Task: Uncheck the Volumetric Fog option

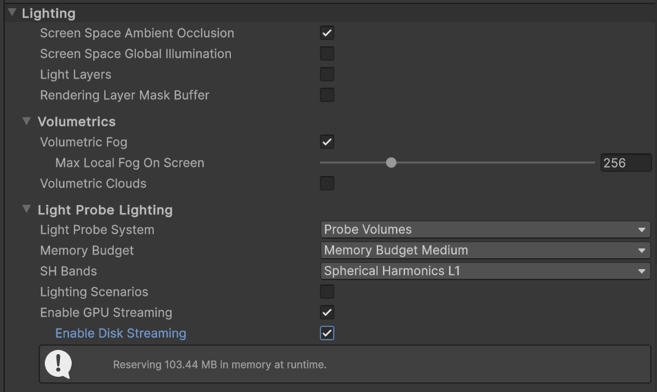Action: pos(327,142)
